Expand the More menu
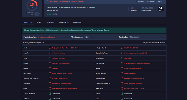187x100 pixels. click(x=161, y=1)
